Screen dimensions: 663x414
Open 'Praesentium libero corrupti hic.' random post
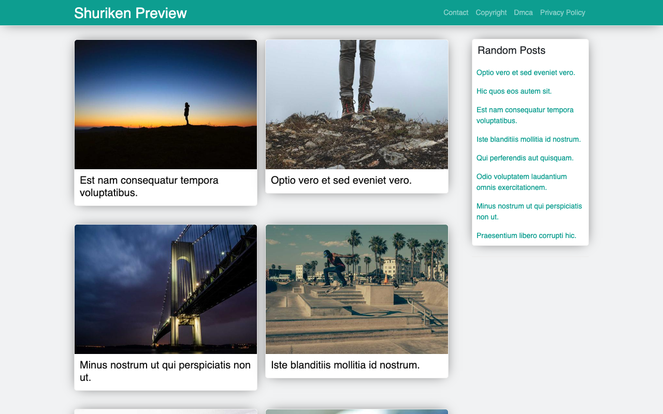tap(526, 235)
